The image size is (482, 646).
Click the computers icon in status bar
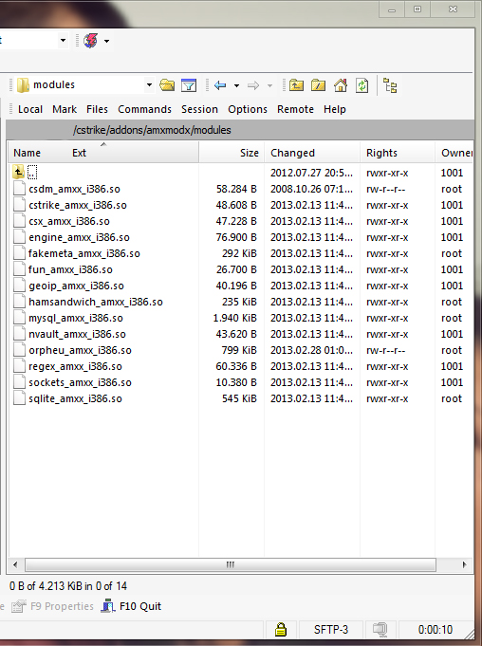pyautogui.click(x=380, y=629)
